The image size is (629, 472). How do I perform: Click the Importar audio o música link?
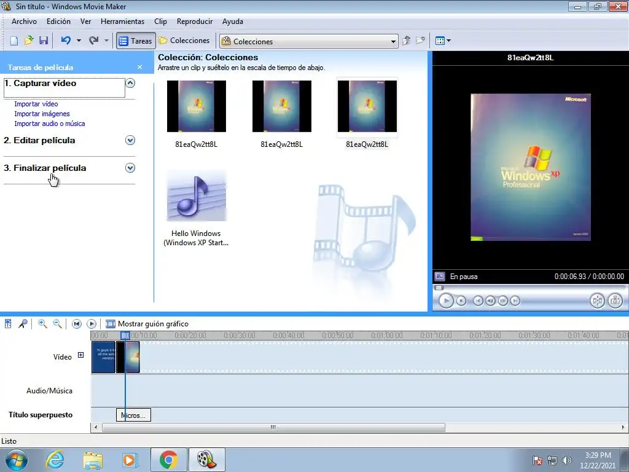(49, 124)
